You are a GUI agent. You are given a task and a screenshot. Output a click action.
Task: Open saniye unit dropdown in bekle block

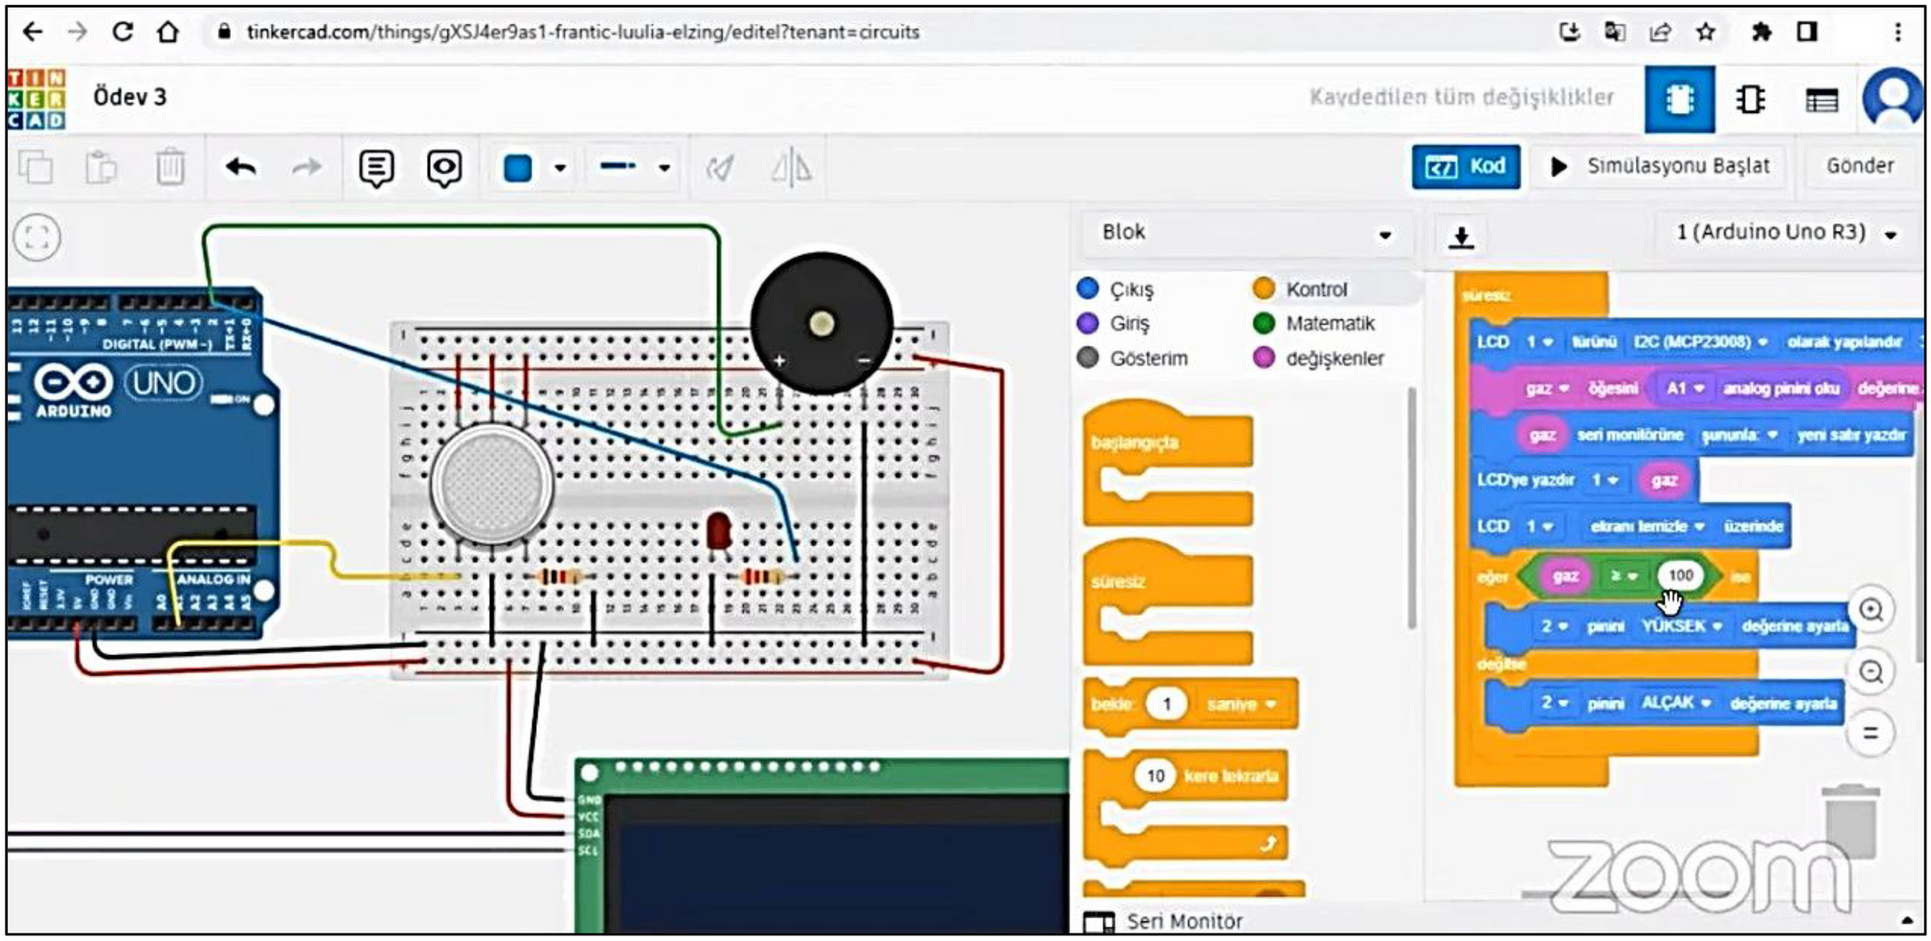pyautogui.click(x=1272, y=704)
